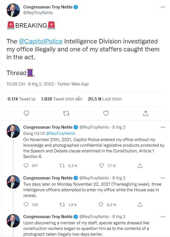The height and width of the screenshot is (237, 170).
Task: Share the main BREAKING tweet
Action: pos(146,113)
